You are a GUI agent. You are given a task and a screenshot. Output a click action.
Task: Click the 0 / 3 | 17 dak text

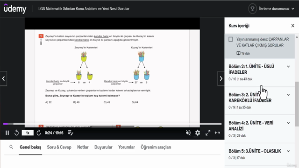(237, 158)
